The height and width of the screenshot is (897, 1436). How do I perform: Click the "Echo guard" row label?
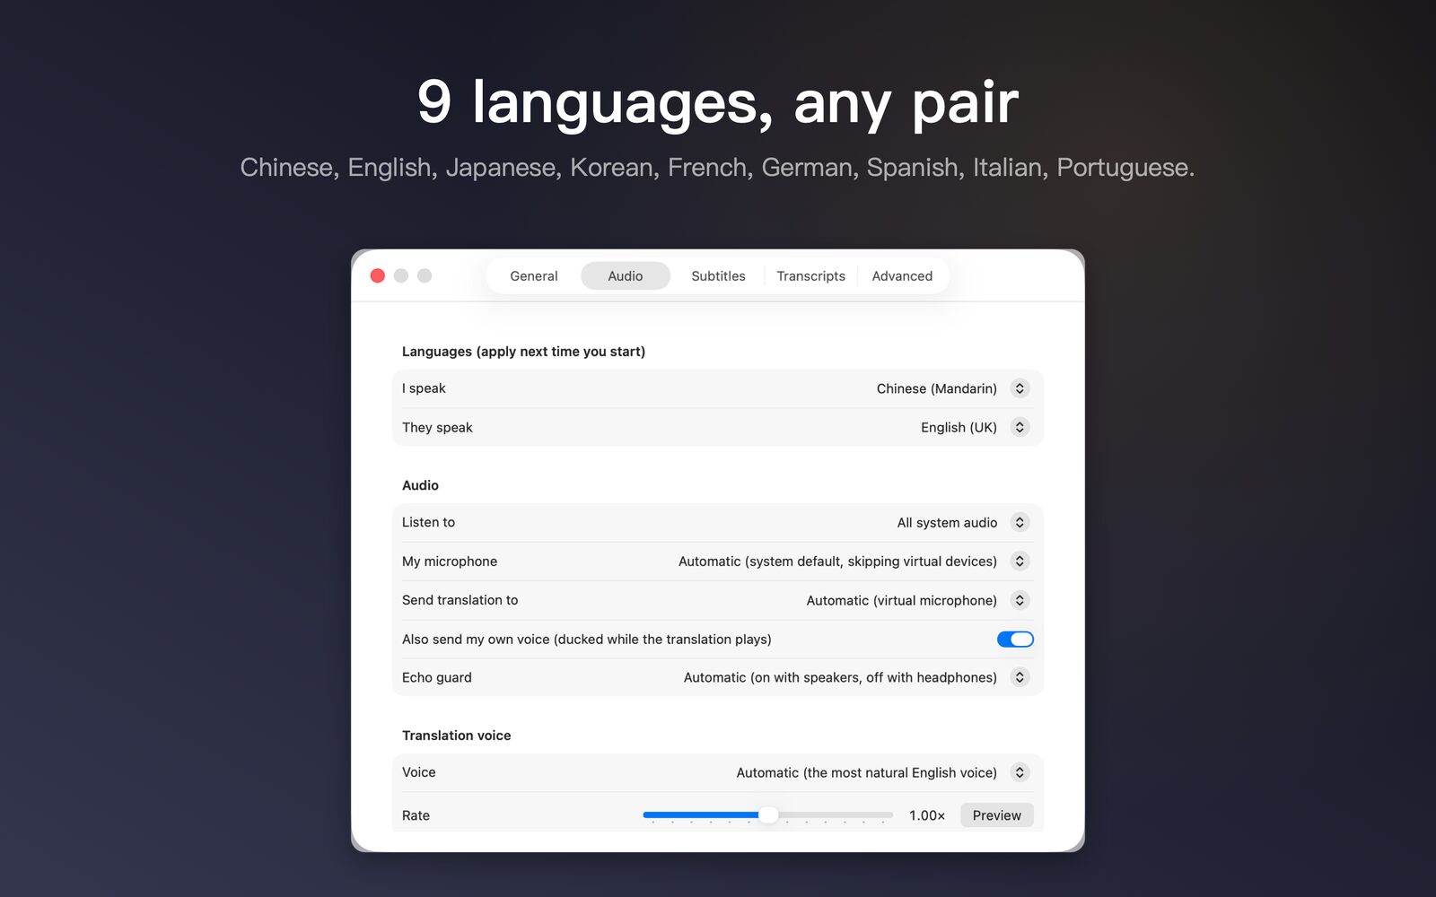coord(436,677)
